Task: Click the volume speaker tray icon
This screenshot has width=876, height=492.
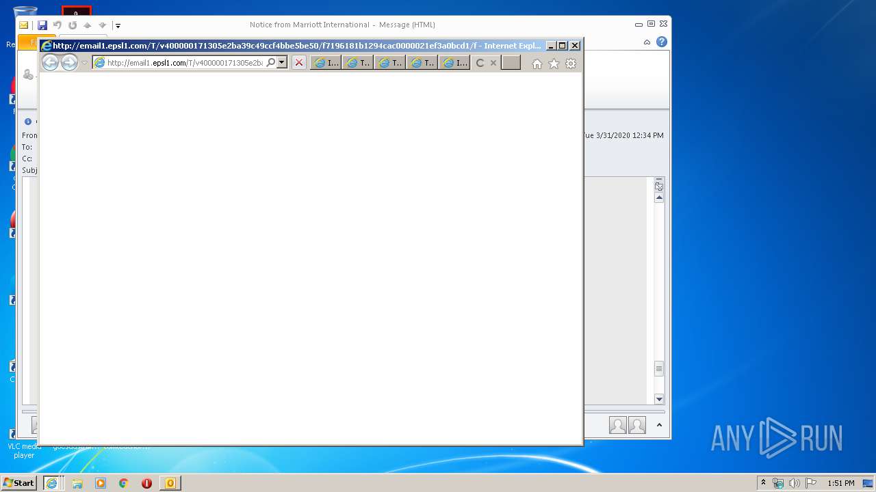Action: pyautogui.click(x=795, y=483)
